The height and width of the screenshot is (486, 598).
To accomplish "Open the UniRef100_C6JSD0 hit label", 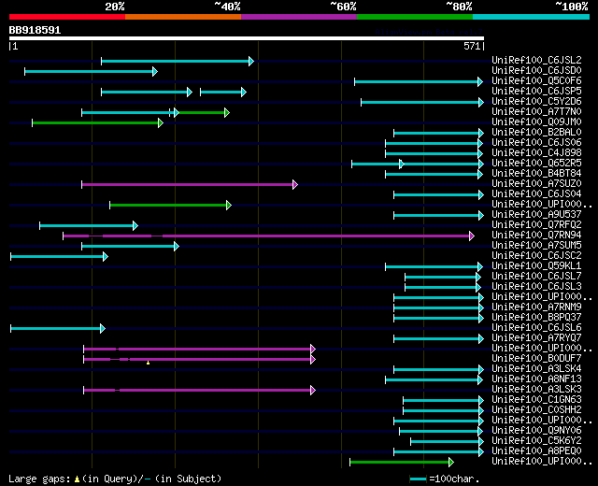I will pyautogui.click(x=536, y=70).
